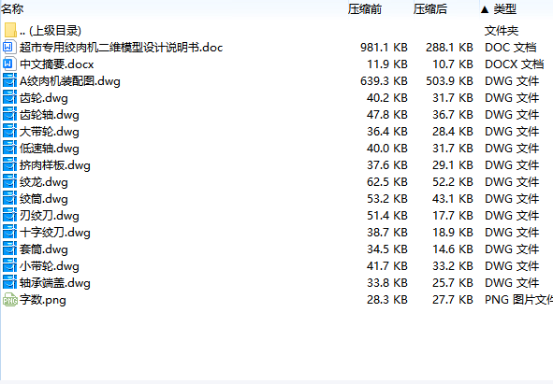Click the DWG icon beside 挤肉样板.dwg
553x384 pixels.
click(9, 164)
